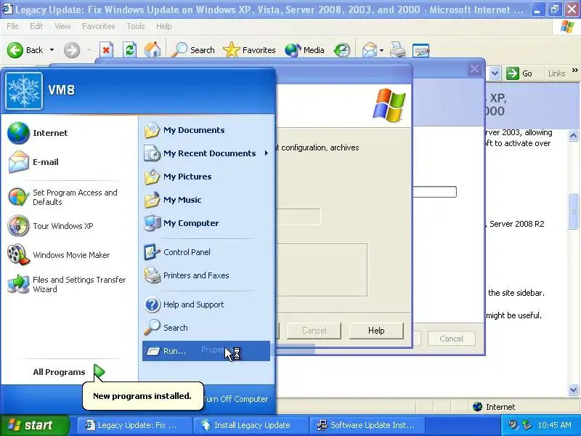Click the network connection tray icon

[527, 424]
